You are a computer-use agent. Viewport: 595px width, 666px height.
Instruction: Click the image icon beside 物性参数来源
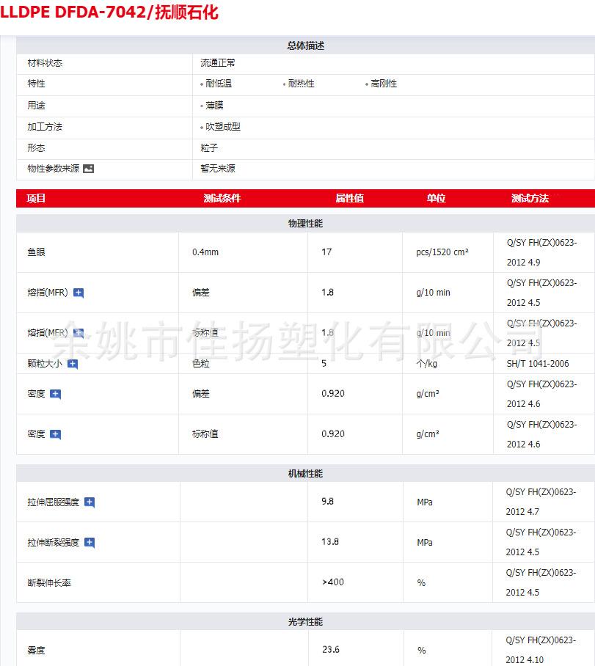tap(89, 169)
